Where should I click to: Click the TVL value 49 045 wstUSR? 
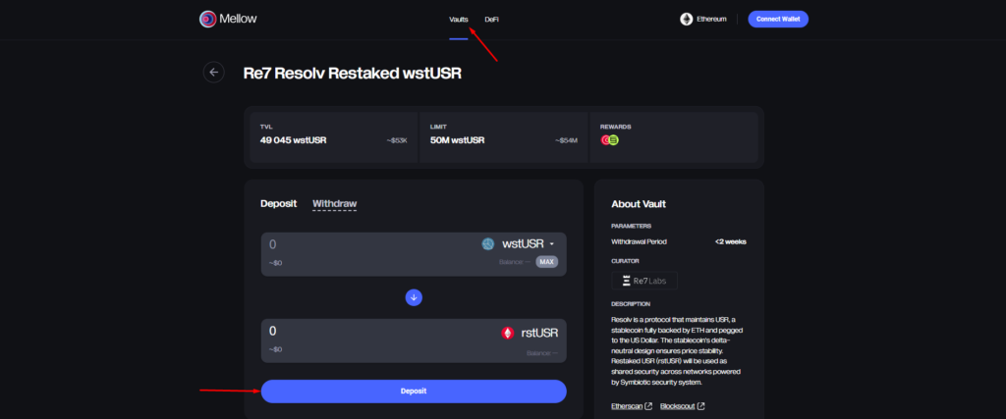click(293, 140)
